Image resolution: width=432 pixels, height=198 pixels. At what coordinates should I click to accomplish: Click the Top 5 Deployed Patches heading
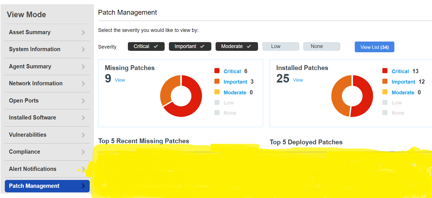(306, 142)
